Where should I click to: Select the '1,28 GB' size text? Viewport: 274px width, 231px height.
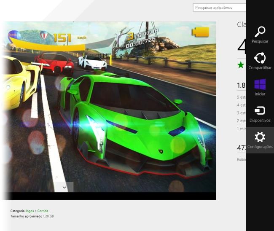click(48, 216)
